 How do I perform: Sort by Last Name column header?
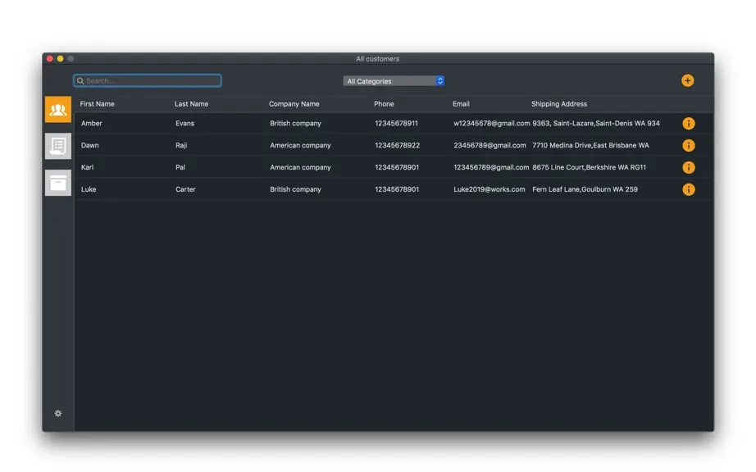pyautogui.click(x=191, y=103)
